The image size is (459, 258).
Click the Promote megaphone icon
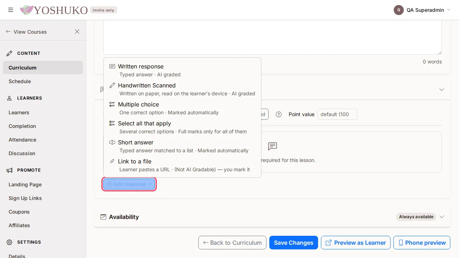click(x=10, y=170)
